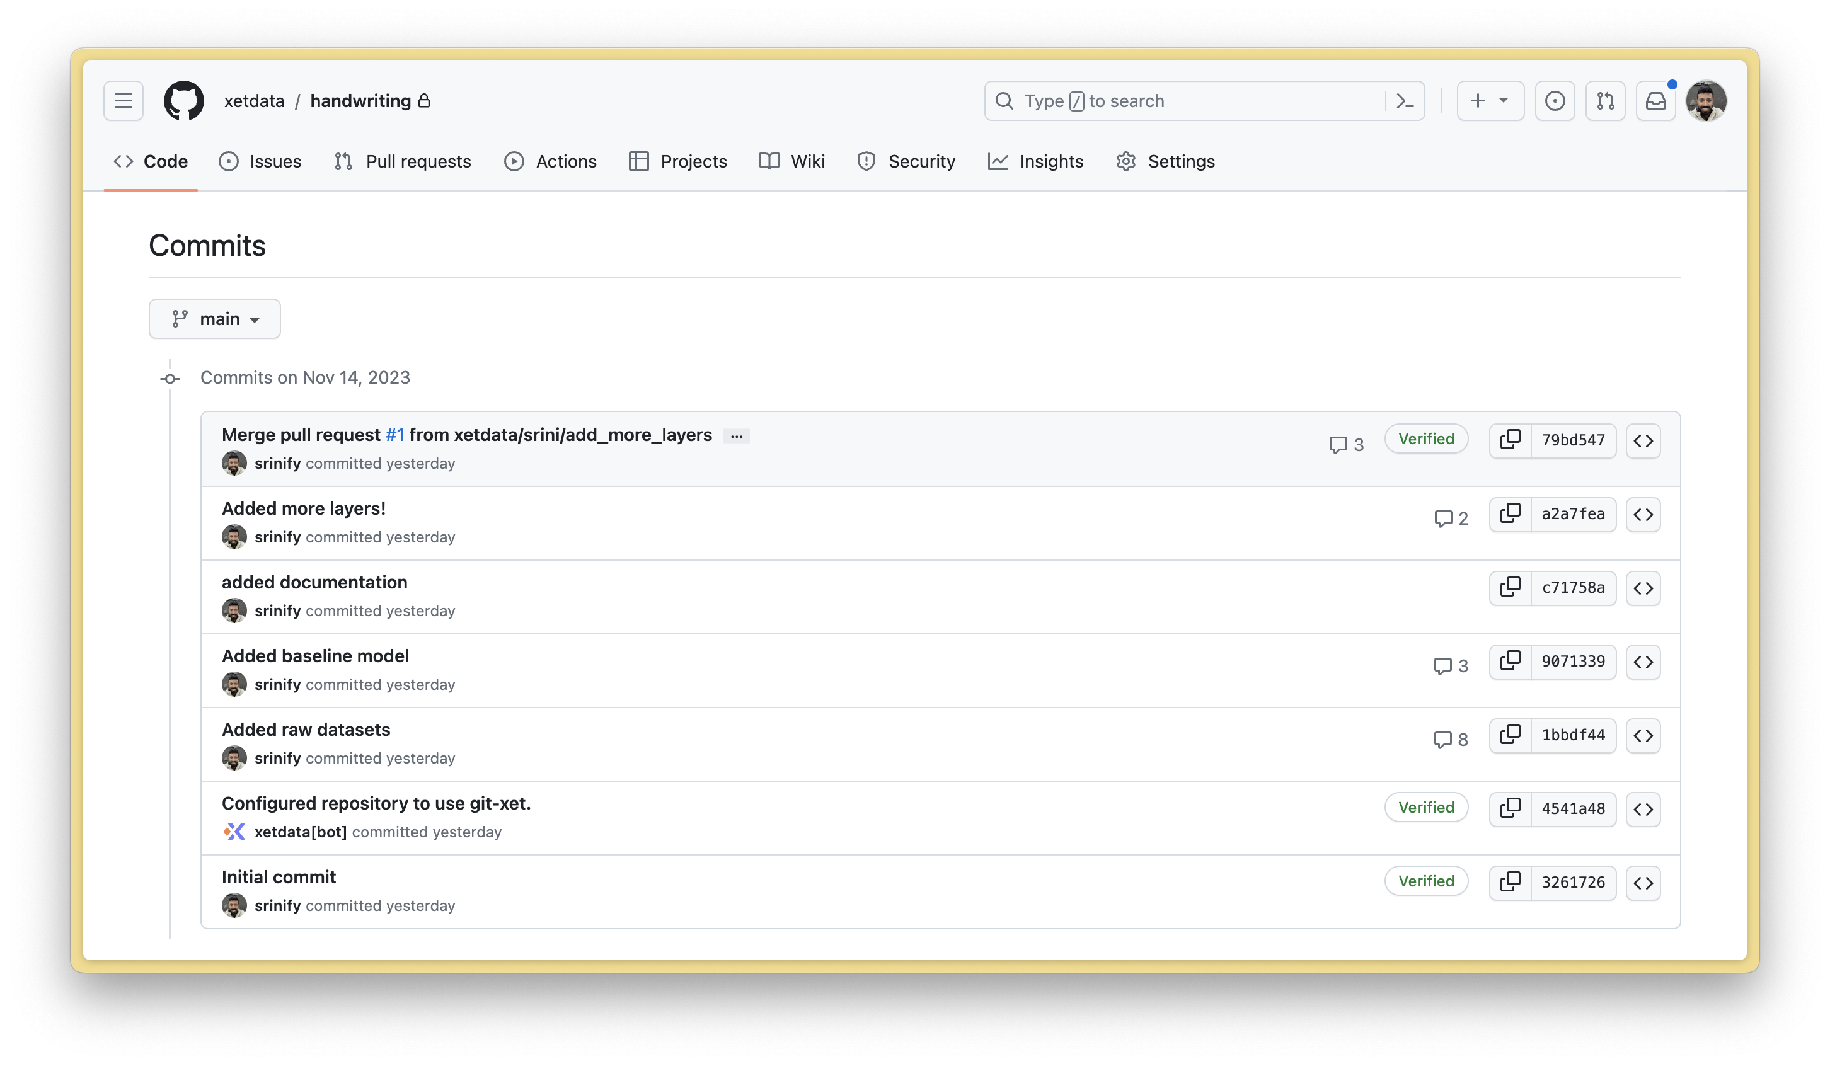Screen dimensions: 1830x1066
Task: Open the notifications inbox icon
Action: [x=1655, y=101]
